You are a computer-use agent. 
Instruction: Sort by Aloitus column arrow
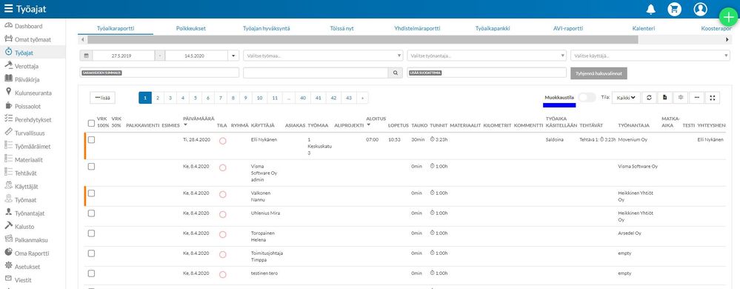tap(369, 125)
